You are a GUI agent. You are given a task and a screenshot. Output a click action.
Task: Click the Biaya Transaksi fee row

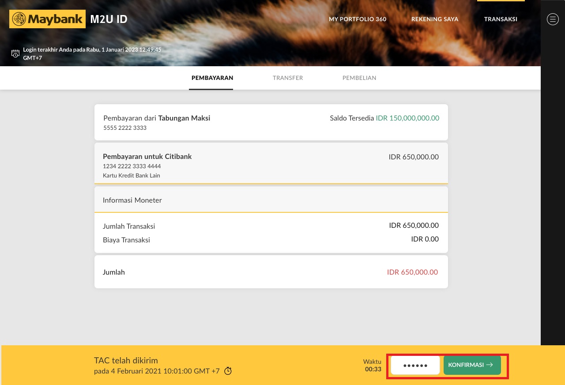tap(271, 240)
